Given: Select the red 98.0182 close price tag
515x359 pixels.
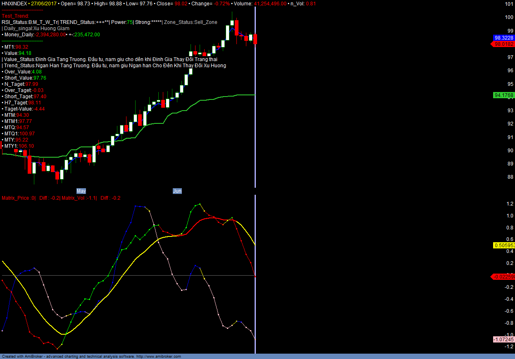Looking at the screenshot, I should pyautogui.click(x=503, y=44).
